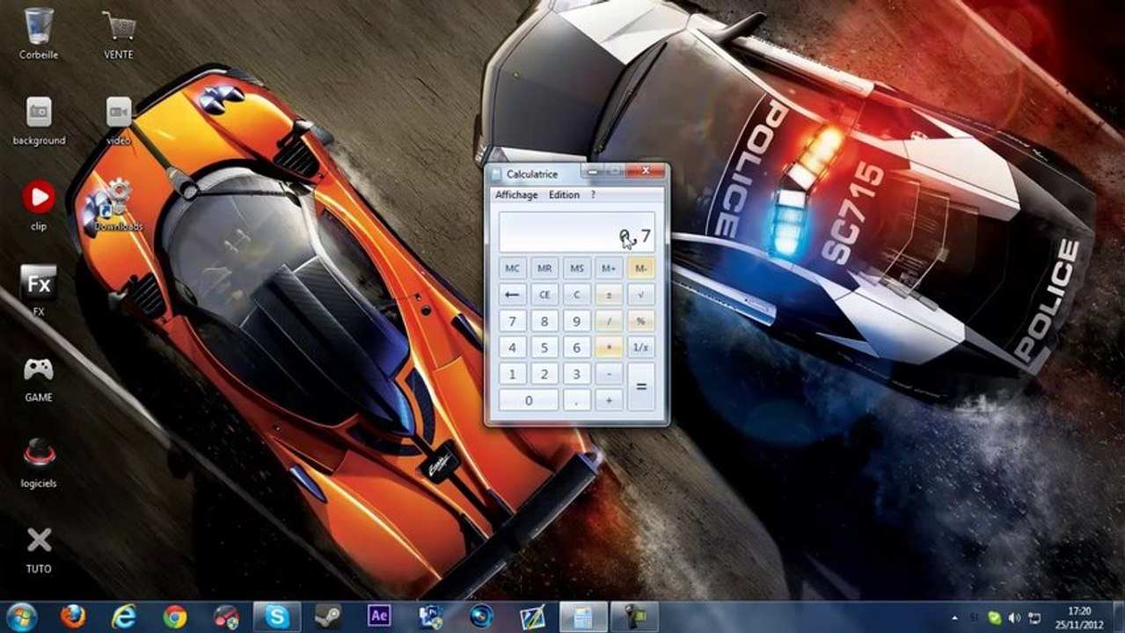Click digit 0 on calculator

529,400
